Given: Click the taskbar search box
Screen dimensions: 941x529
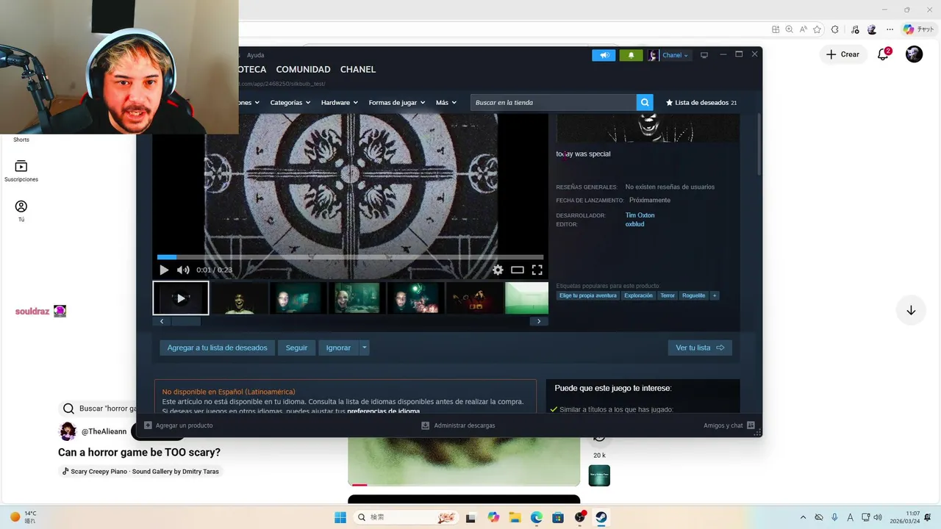Looking at the screenshot, I should 404,517.
